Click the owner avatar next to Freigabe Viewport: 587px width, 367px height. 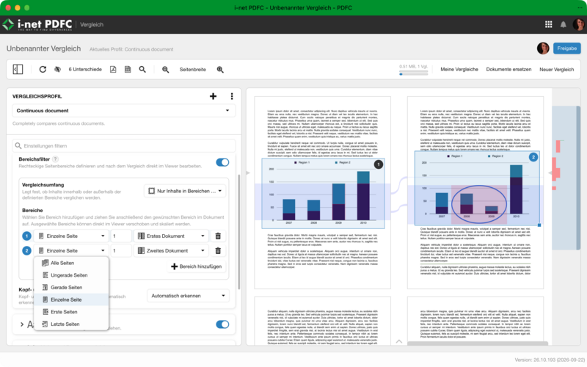click(543, 48)
